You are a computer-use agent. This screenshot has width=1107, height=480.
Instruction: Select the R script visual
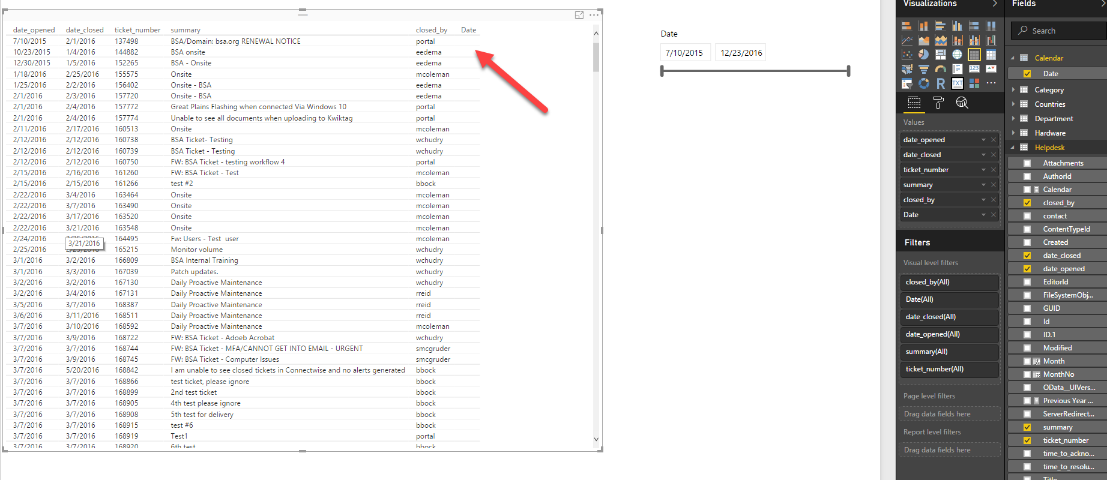tap(941, 83)
